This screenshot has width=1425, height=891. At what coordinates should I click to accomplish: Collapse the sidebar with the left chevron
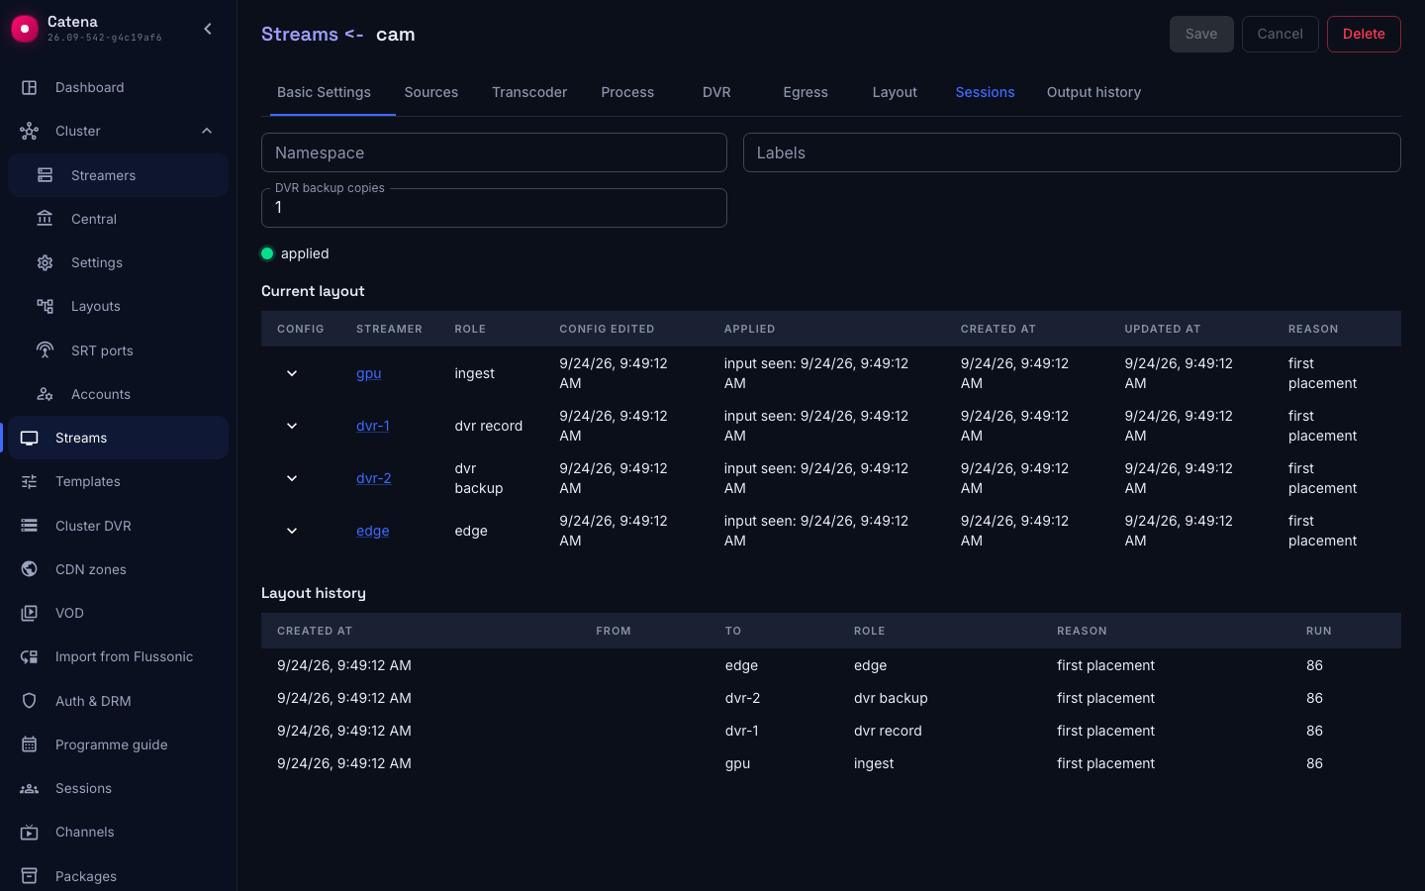click(x=208, y=29)
